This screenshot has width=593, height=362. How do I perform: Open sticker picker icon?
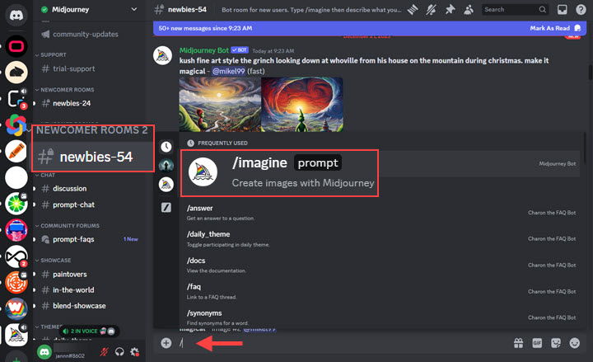click(x=556, y=343)
